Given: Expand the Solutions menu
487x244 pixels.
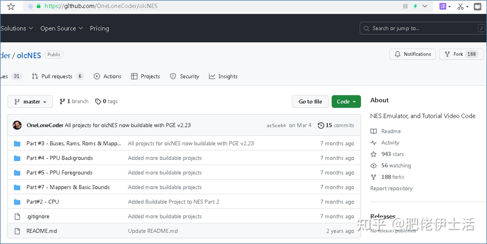Looking at the screenshot, I should click(x=16, y=29).
